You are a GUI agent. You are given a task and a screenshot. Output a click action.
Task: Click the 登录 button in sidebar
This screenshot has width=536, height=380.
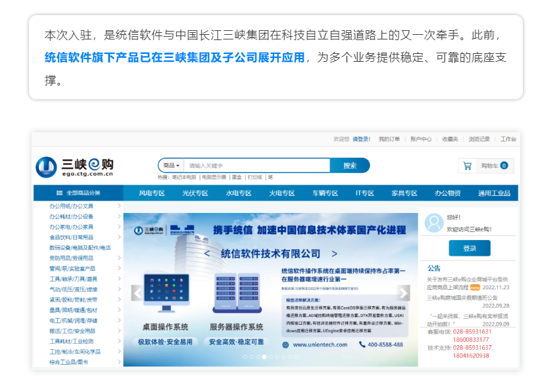[x=469, y=249]
